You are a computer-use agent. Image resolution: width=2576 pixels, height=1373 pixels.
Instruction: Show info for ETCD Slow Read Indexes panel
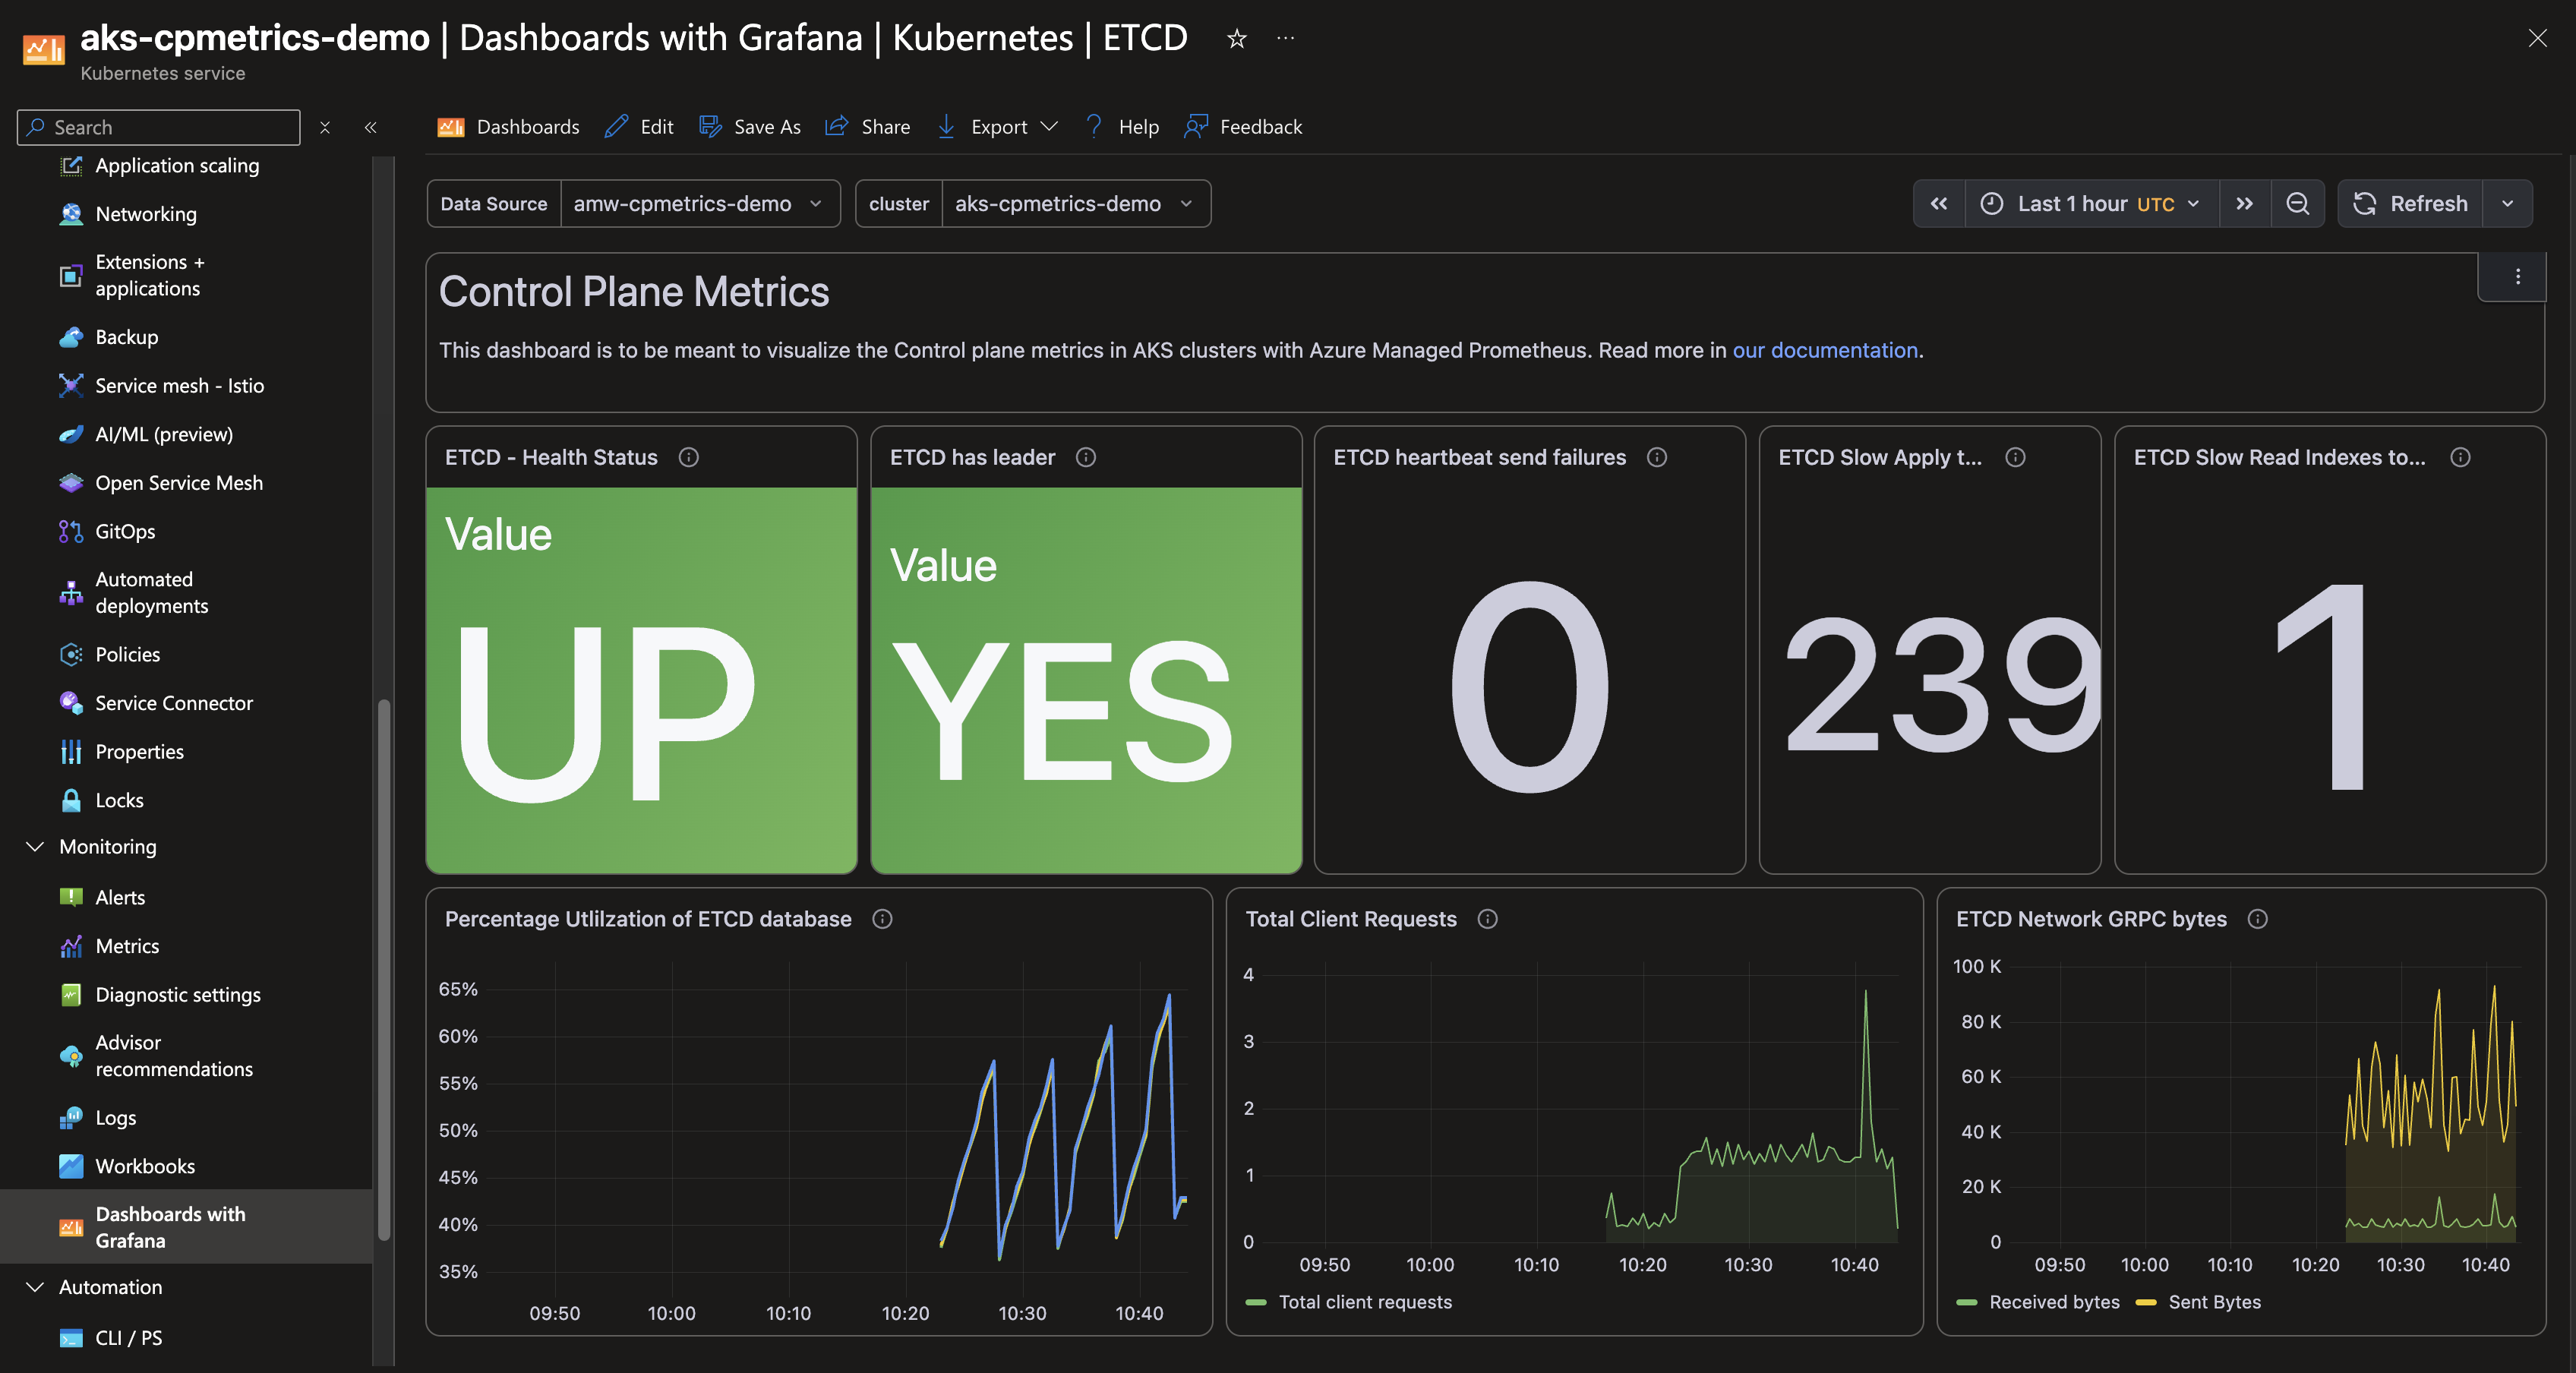click(2460, 457)
